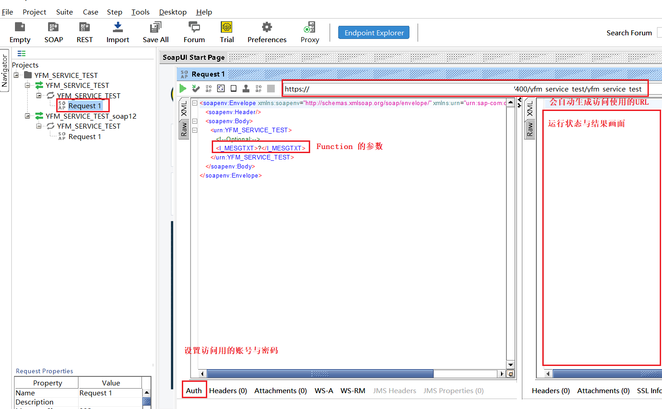Open the Forum toolbar icon
This screenshot has height=409, width=662.
coord(194,27)
